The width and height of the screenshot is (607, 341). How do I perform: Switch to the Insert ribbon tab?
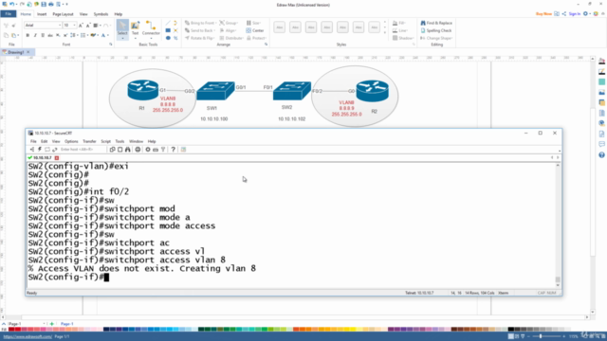[x=42, y=14]
